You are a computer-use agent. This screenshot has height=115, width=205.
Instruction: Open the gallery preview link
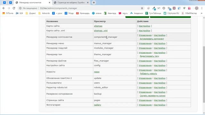[x=97, y=105]
